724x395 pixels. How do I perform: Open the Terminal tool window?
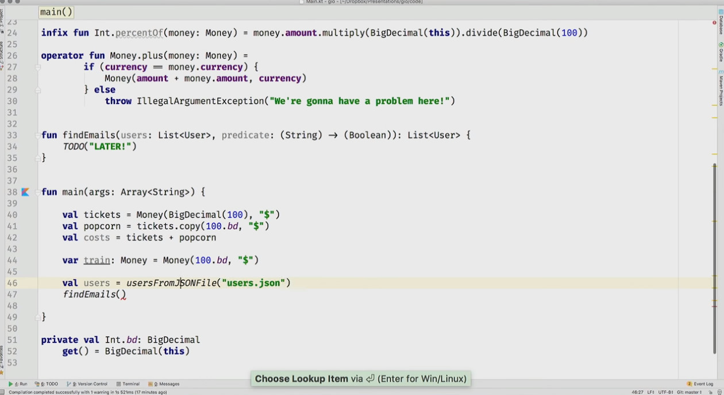click(x=128, y=384)
